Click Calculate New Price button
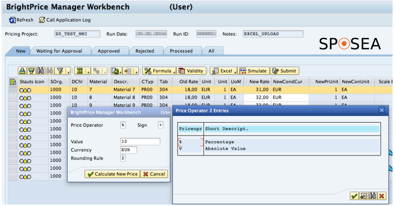The image size is (395, 207). click(112, 174)
